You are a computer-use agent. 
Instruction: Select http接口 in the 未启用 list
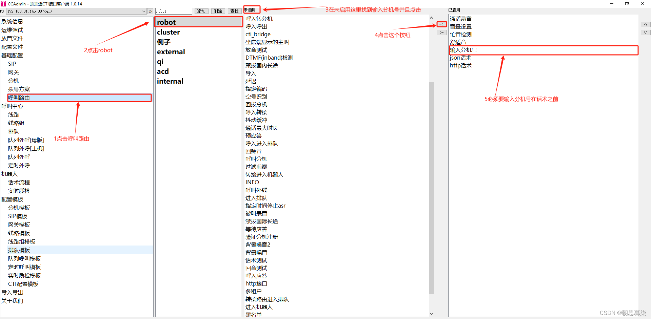point(256,284)
